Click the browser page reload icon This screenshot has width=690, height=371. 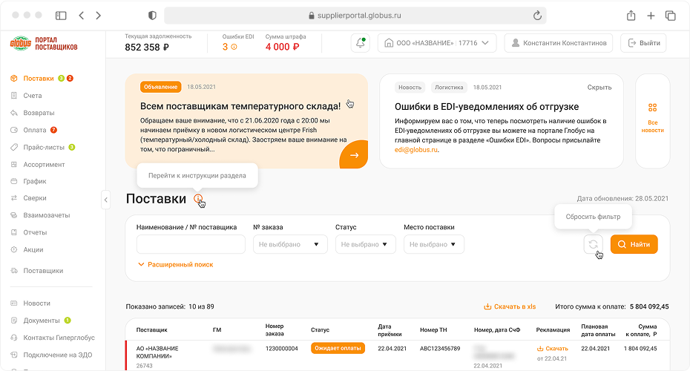(537, 16)
